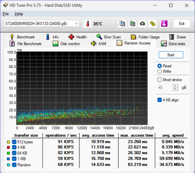
Task: Switch to the Benchmark tab
Action: [23, 37]
